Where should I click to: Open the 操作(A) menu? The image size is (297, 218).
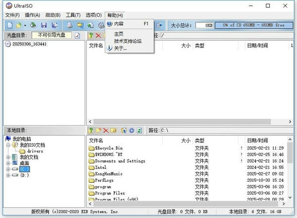tap(32, 15)
